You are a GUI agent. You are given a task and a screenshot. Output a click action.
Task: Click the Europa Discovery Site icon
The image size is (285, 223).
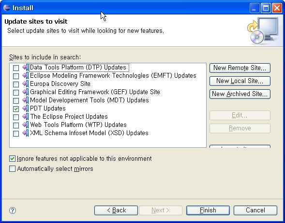click(x=26, y=84)
